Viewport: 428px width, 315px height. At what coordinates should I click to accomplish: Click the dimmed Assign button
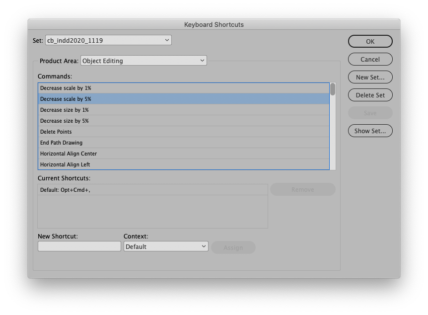tap(233, 247)
